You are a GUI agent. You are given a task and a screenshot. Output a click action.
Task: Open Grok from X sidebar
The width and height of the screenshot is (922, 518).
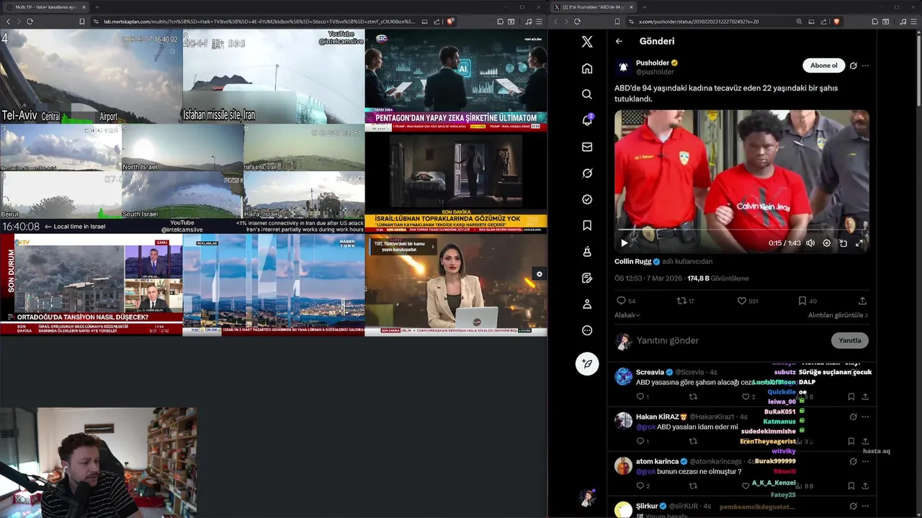(x=587, y=173)
